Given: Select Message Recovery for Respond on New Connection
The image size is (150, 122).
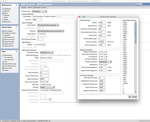Looking at the screenshot, I should (x=50, y=90).
